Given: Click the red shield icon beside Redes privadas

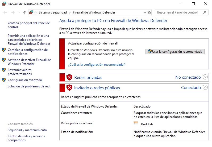Looking at the screenshot, I should coord(69,77).
